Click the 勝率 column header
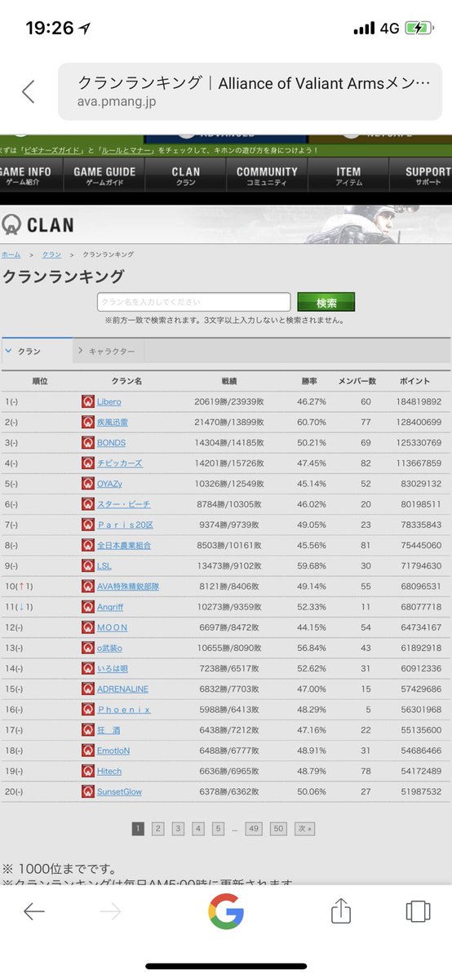 click(x=311, y=381)
